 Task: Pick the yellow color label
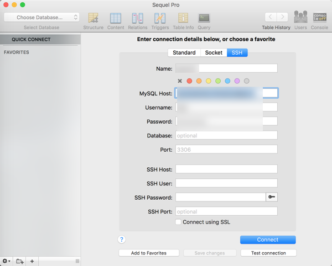209,81
